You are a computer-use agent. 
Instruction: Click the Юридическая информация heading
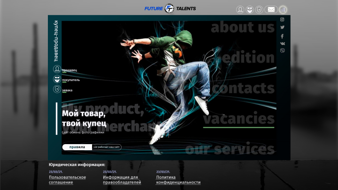[77, 165]
